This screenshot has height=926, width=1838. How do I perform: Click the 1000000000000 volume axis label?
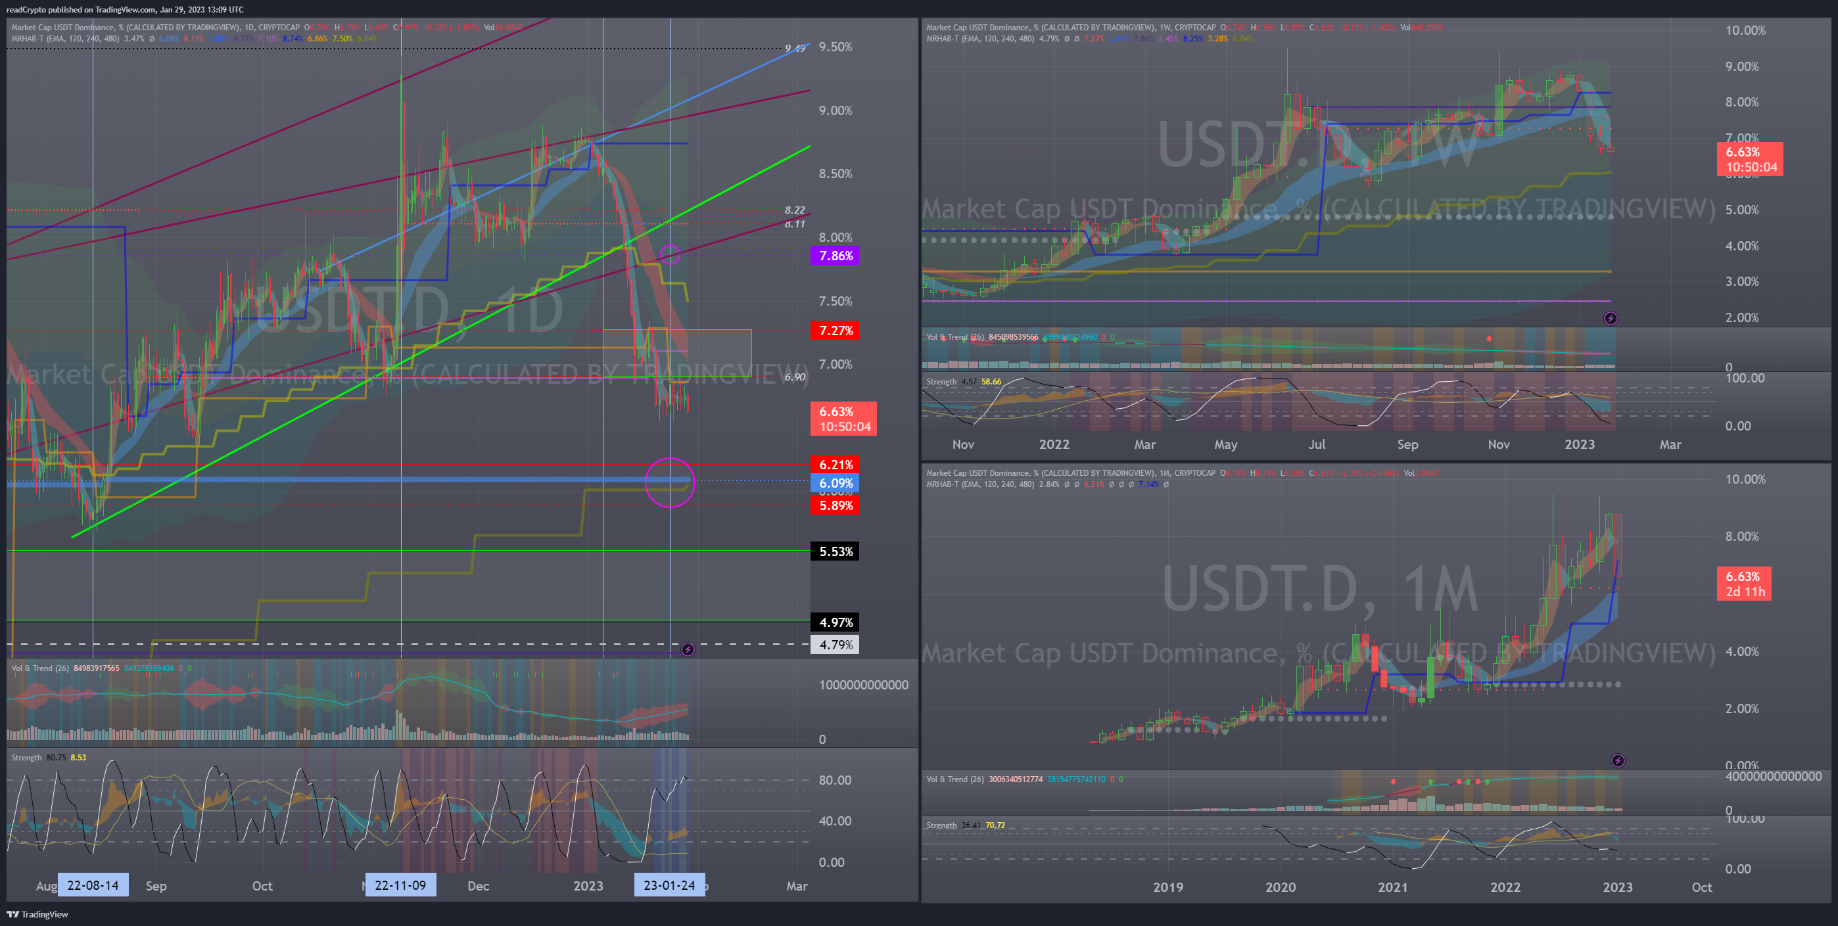coord(863,684)
